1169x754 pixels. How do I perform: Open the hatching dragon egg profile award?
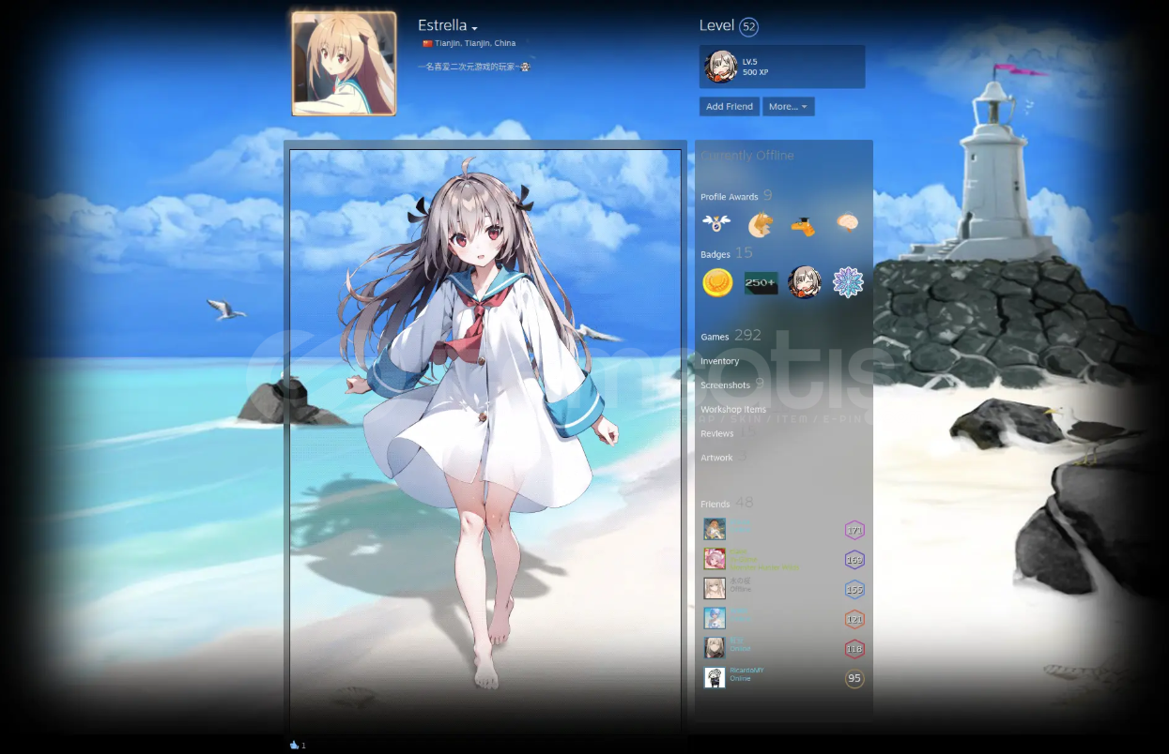[761, 224]
